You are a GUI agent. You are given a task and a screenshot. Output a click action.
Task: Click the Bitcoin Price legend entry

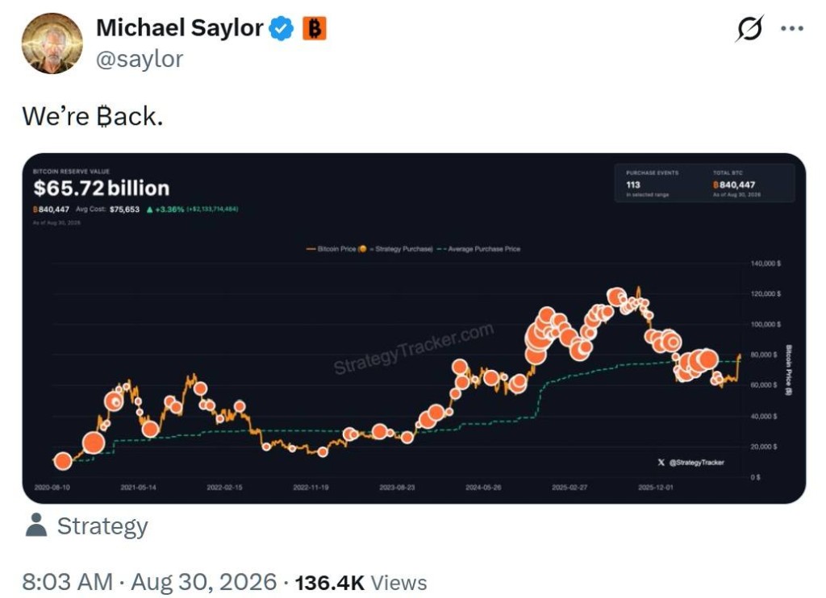point(332,249)
